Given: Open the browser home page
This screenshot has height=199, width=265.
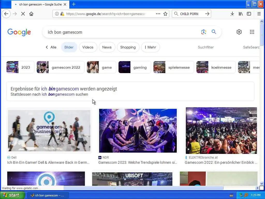Looking at the screenshot, I should click(x=31, y=14).
